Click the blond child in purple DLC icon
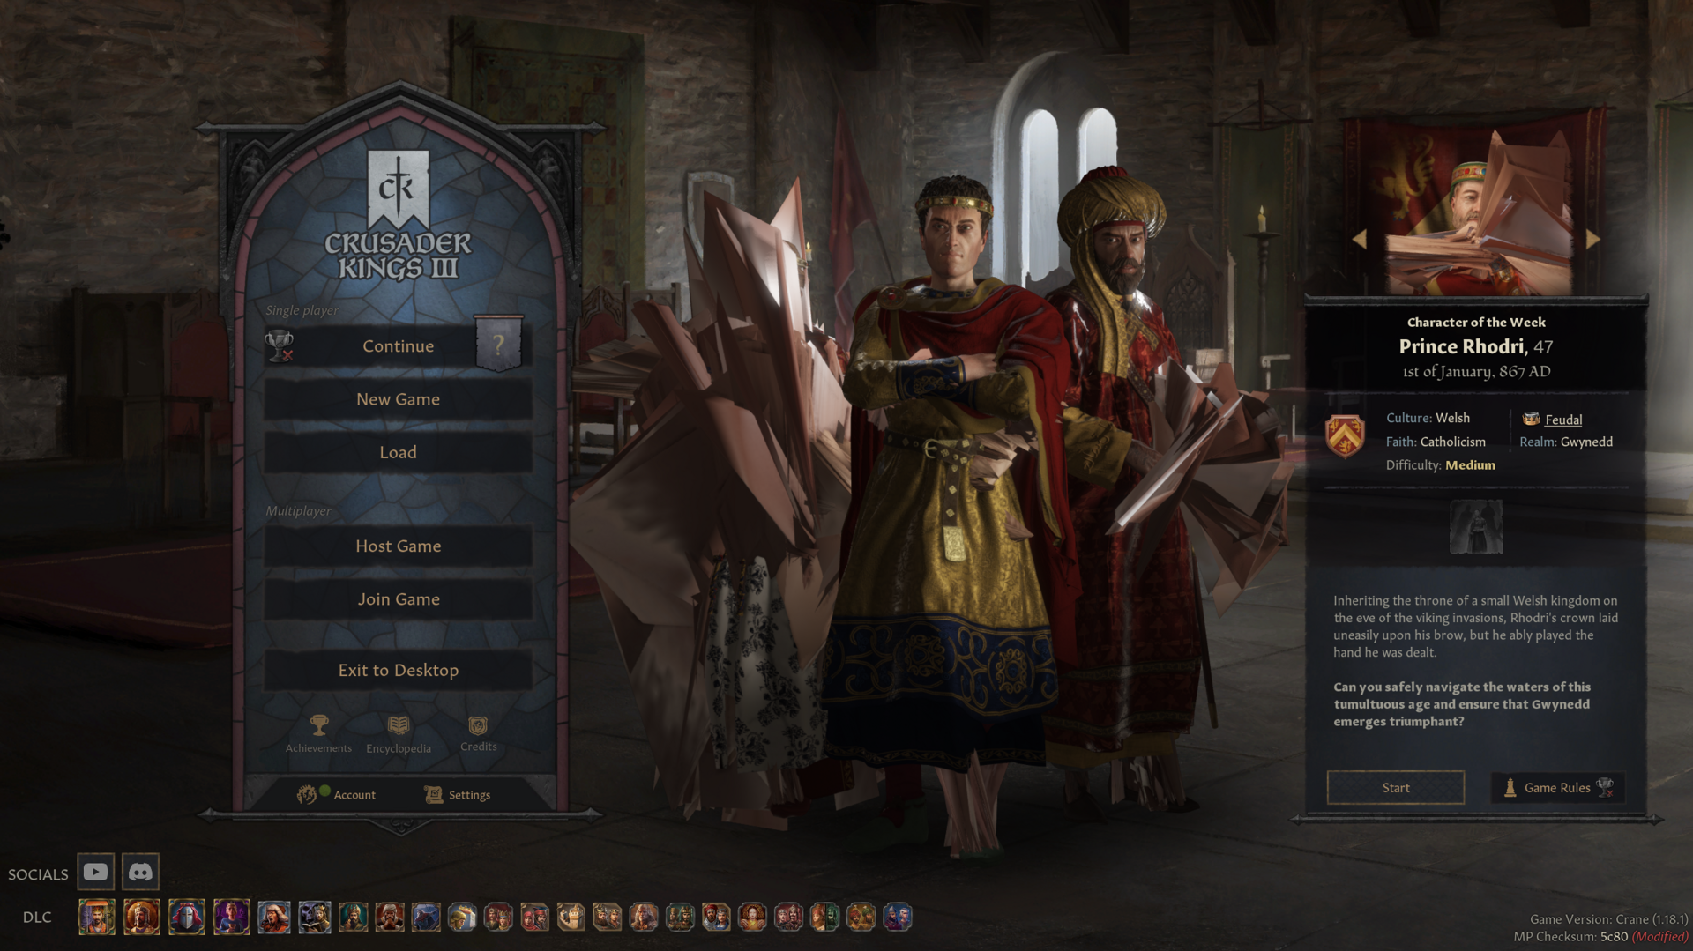 (232, 917)
